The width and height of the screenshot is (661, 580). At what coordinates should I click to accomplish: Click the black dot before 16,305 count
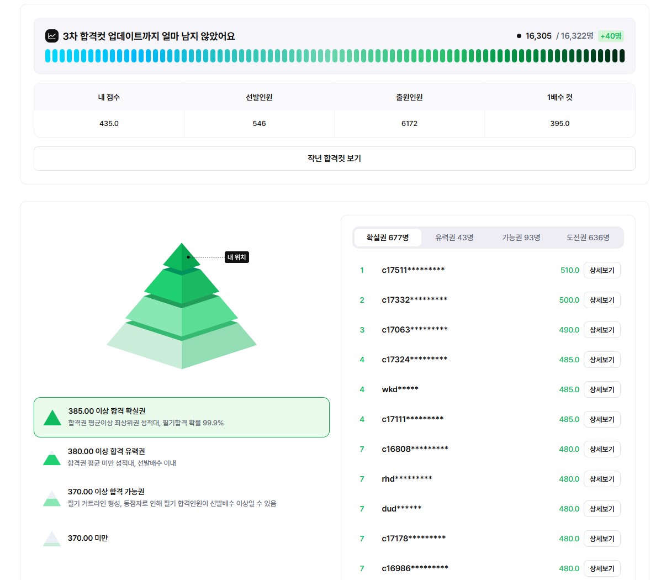(x=519, y=36)
